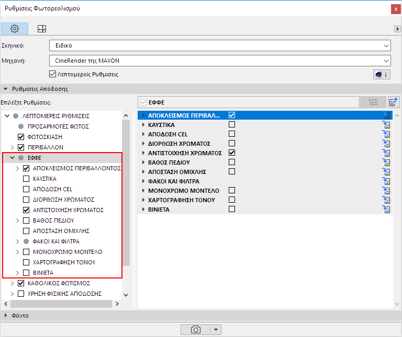Click the tree scroll up arrow

126,115
